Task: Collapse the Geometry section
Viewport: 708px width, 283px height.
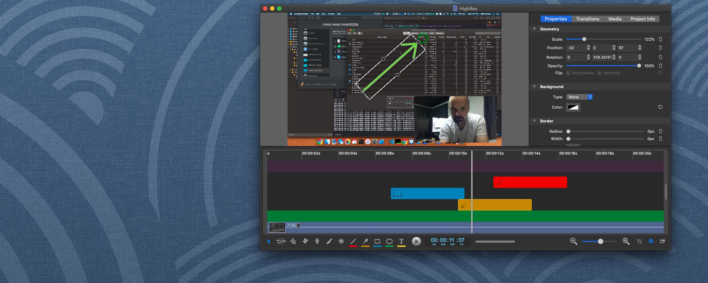Action: pos(535,29)
